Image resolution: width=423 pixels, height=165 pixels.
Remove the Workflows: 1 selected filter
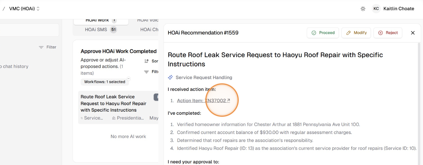pyautogui.click(x=129, y=78)
